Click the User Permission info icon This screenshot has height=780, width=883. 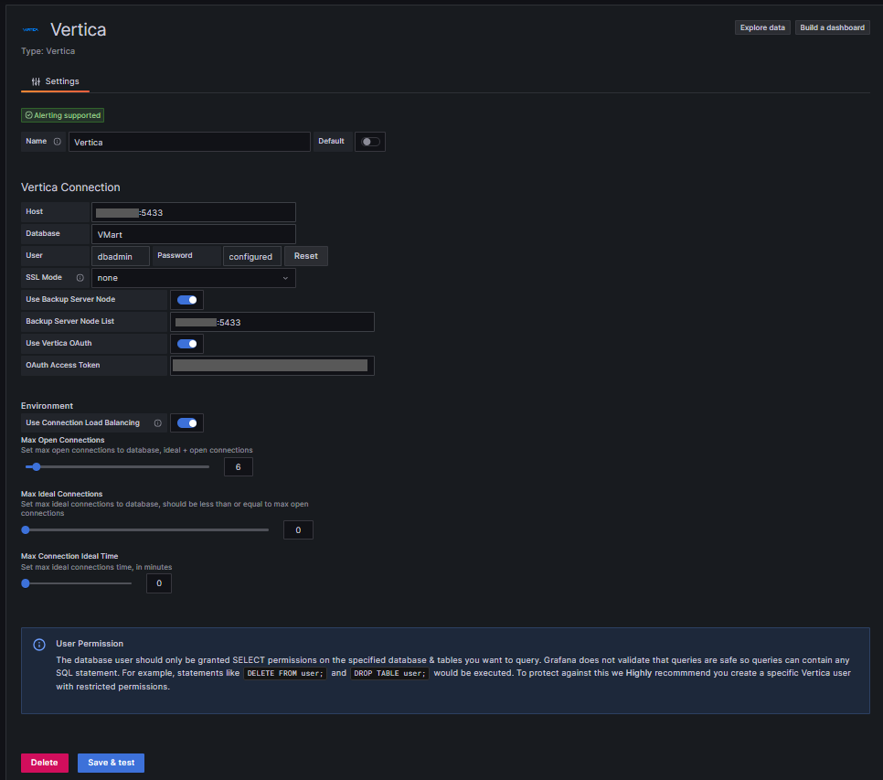pos(39,645)
